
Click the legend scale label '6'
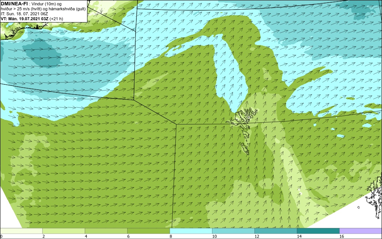coord(128,236)
